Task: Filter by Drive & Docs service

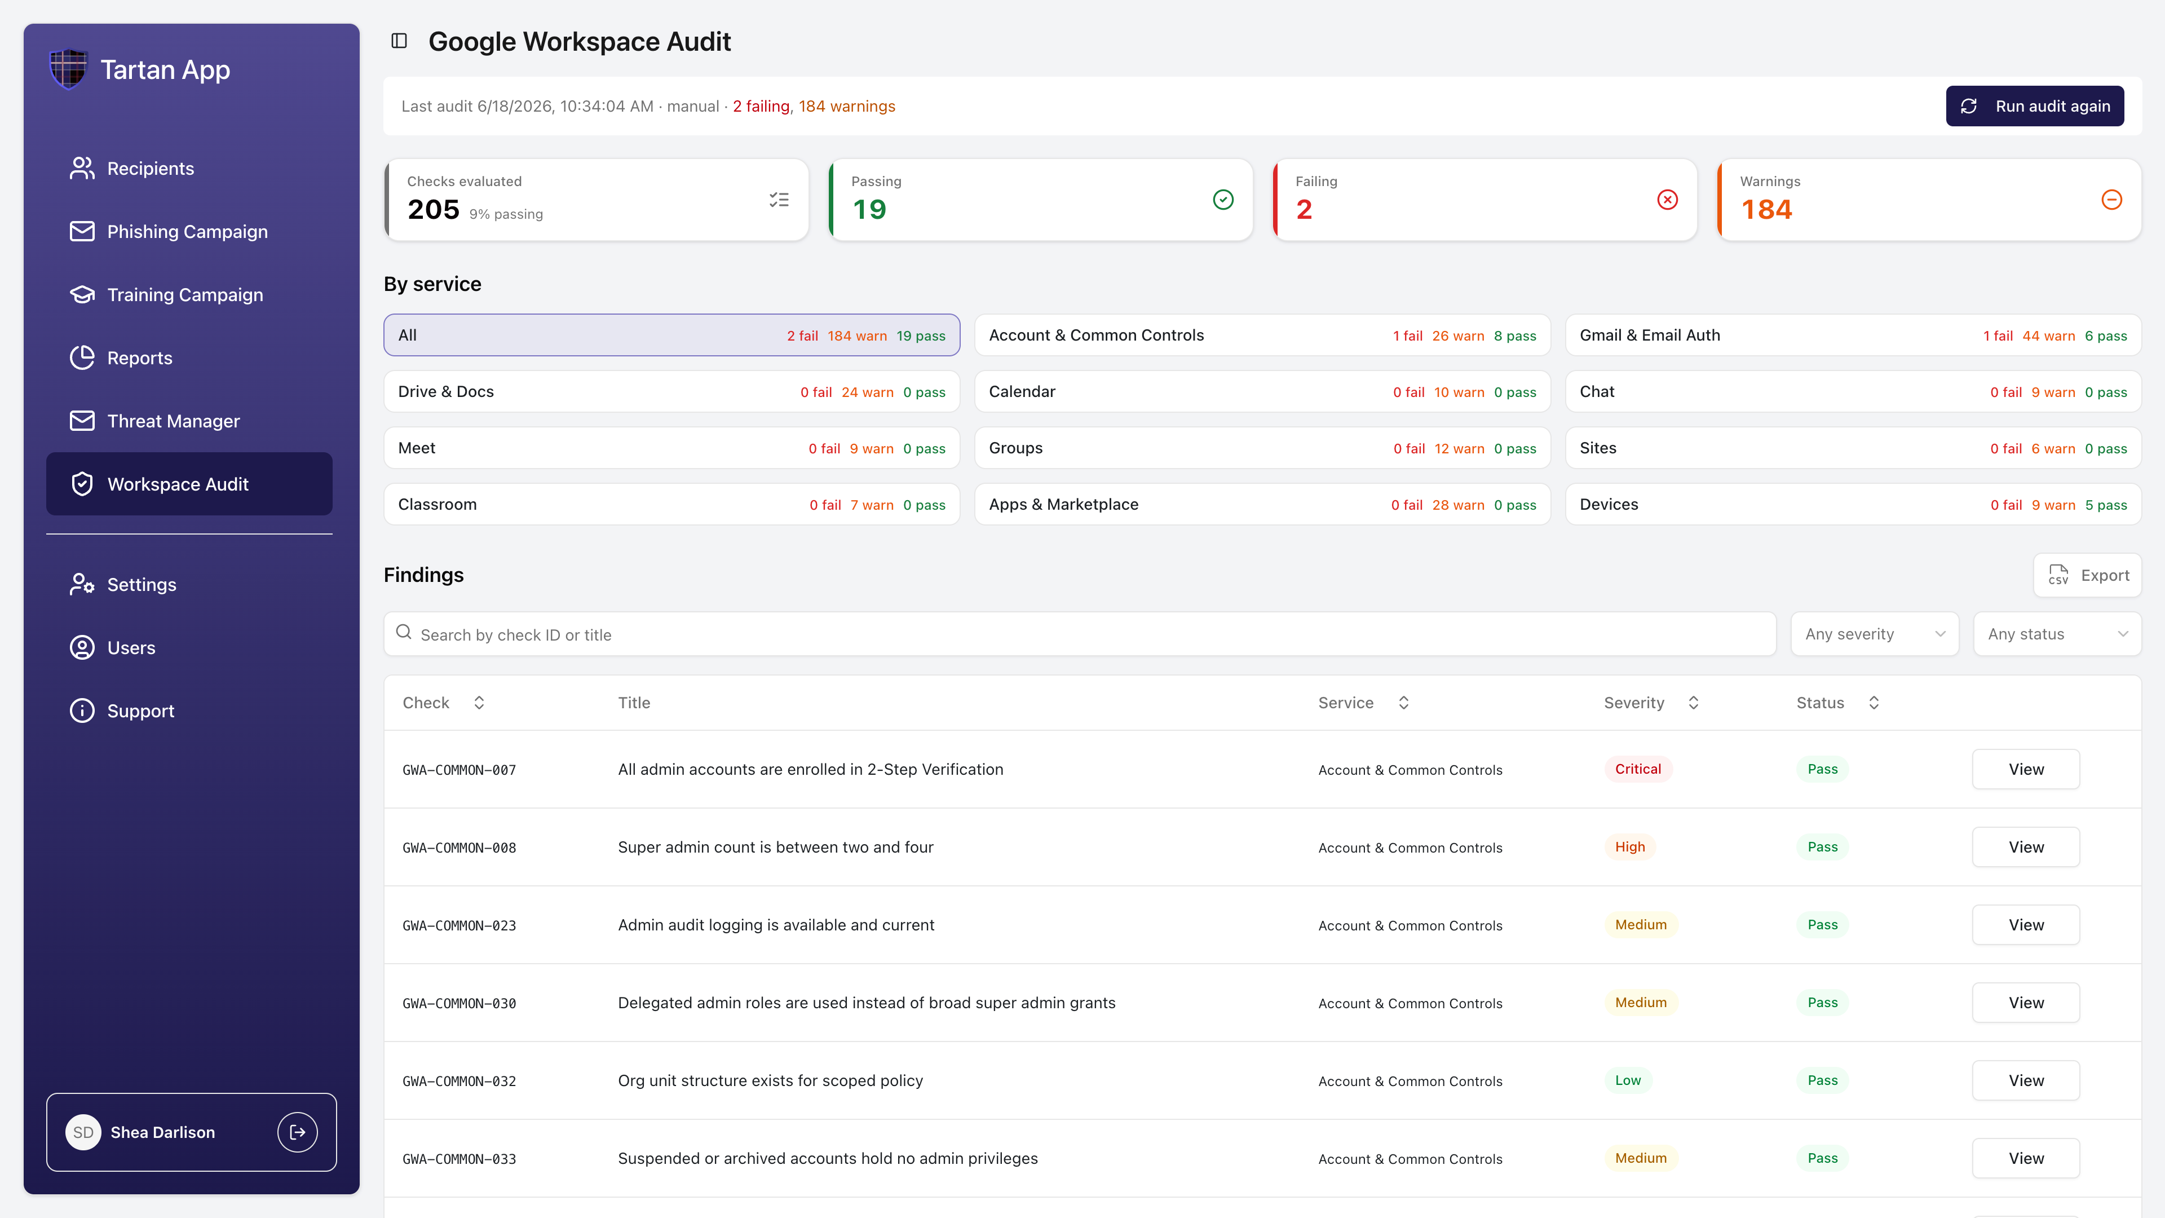Action: click(x=671, y=391)
